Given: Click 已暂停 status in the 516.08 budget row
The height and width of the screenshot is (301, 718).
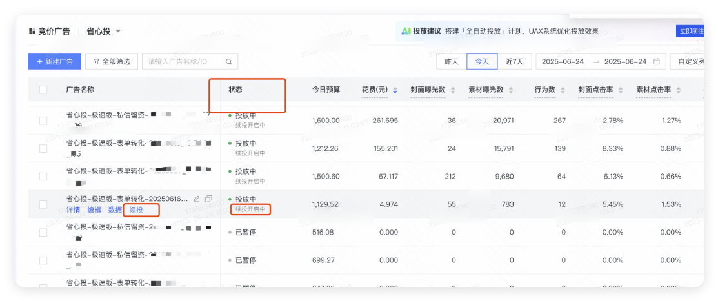Looking at the screenshot, I should coord(246,233).
